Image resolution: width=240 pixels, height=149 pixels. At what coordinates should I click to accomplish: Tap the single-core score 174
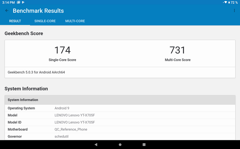point(62,50)
